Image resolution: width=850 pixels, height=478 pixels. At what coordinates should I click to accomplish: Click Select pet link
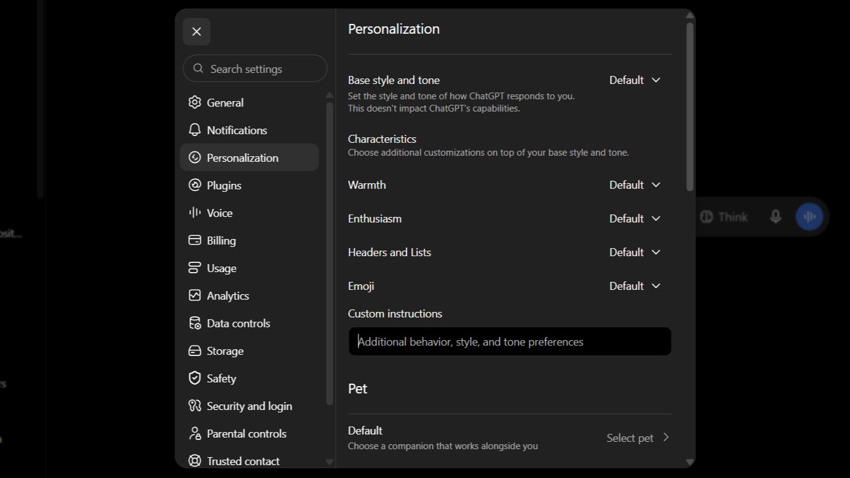pyautogui.click(x=638, y=438)
